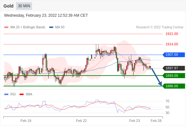Click the green 1893.00 support tag
Screen dimensions: 186x126
click(x=174, y=76)
